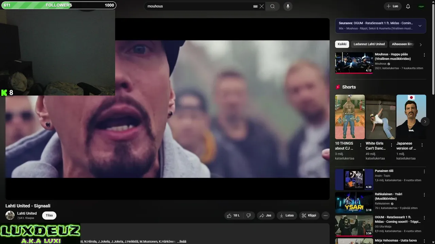Open the Mouhous - Huppu pääs video thumbnail
The image size is (435, 244).
coord(354,63)
